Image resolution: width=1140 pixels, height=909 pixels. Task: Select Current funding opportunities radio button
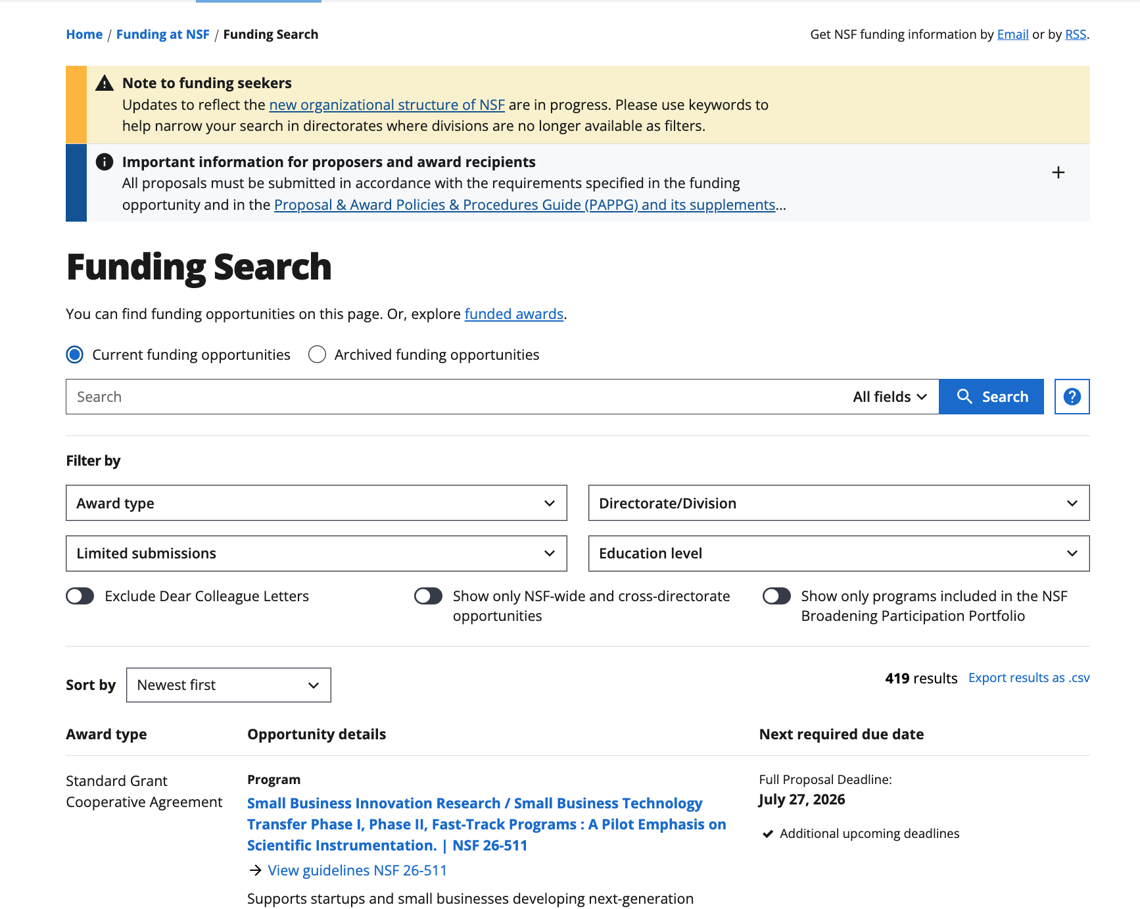[x=75, y=355]
